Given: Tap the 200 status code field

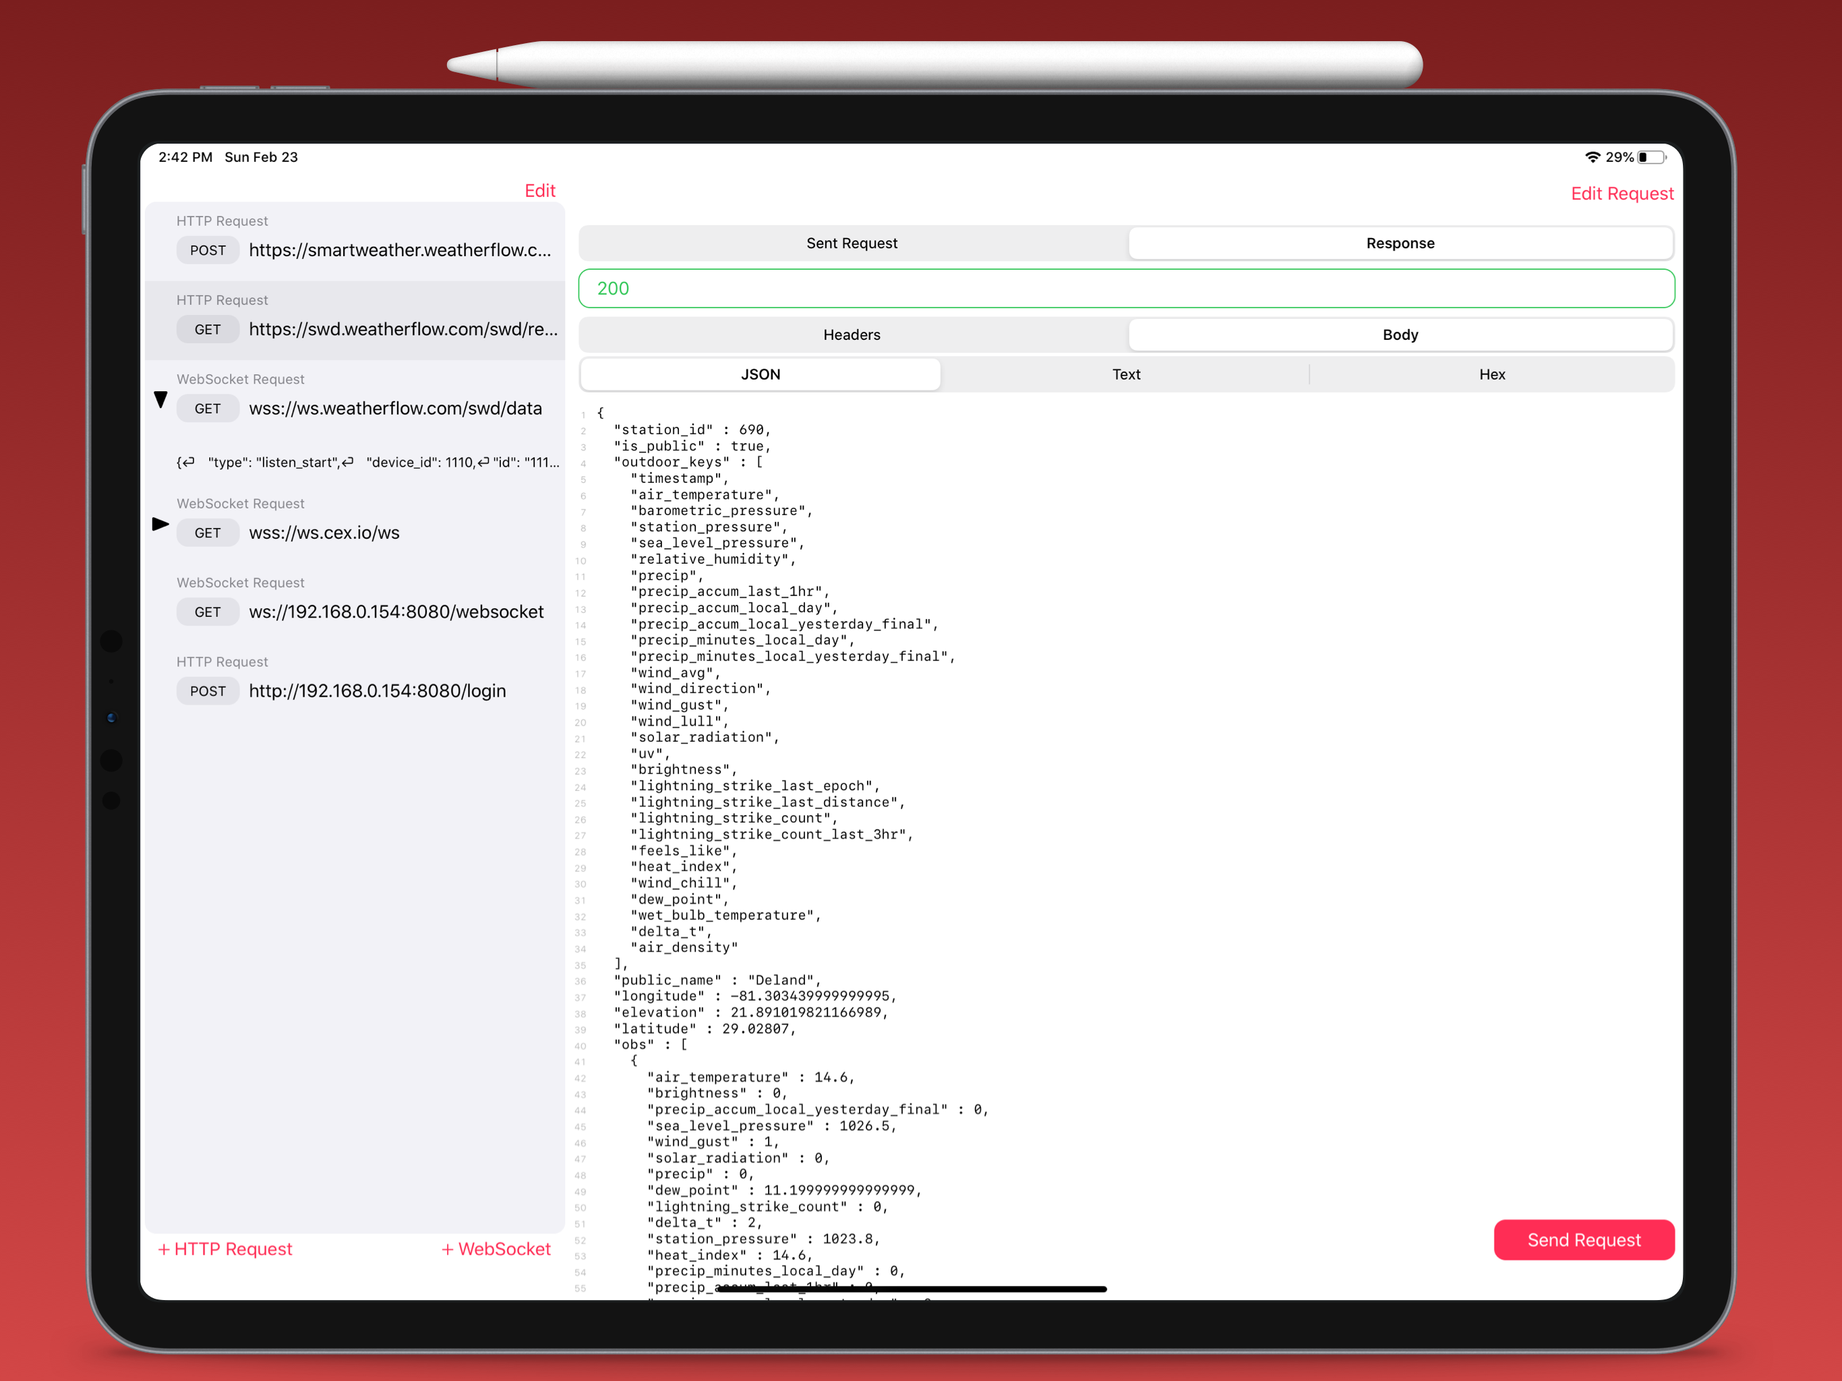Looking at the screenshot, I should 1126,288.
